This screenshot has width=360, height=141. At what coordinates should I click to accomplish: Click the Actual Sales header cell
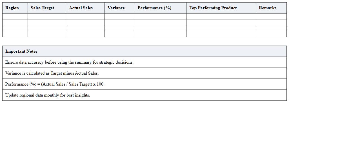click(x=81, y=8)
